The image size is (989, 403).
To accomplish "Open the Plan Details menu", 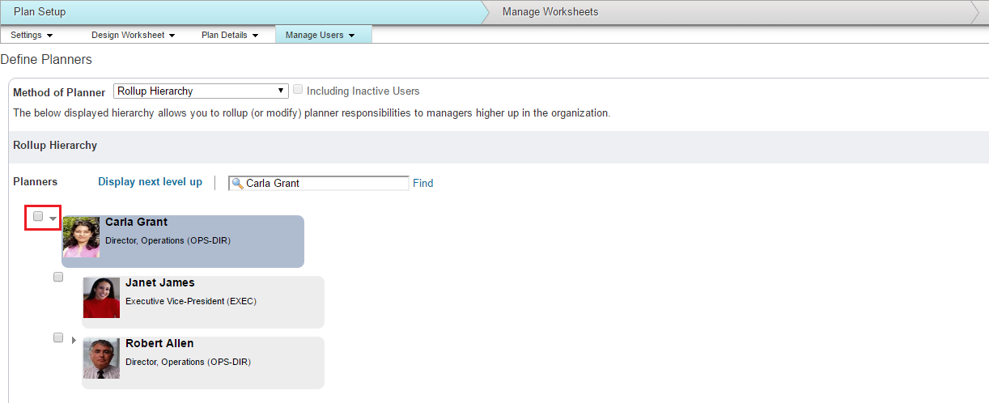I will 230,35.
